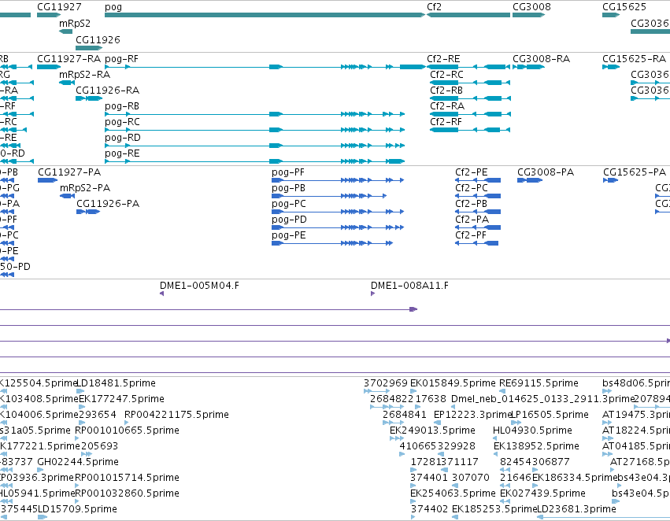Select the CG15625 gene label
The width and height of the screenshot is (670, 521).
624,7
